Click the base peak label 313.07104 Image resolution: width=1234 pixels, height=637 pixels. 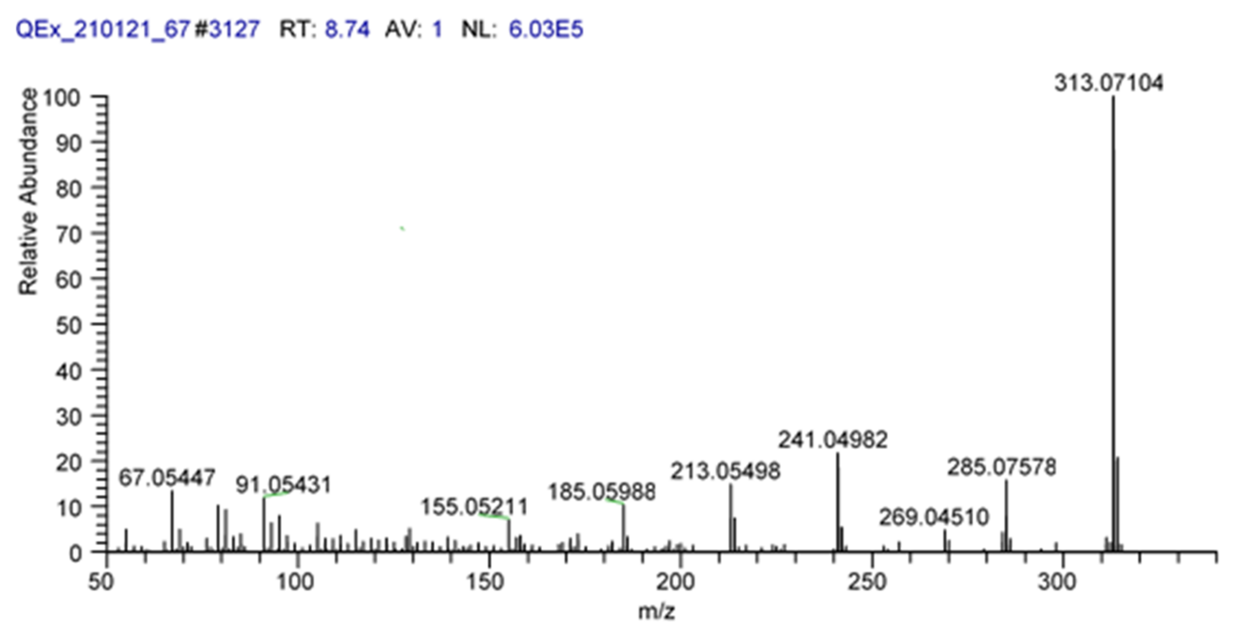point(1108,83)
